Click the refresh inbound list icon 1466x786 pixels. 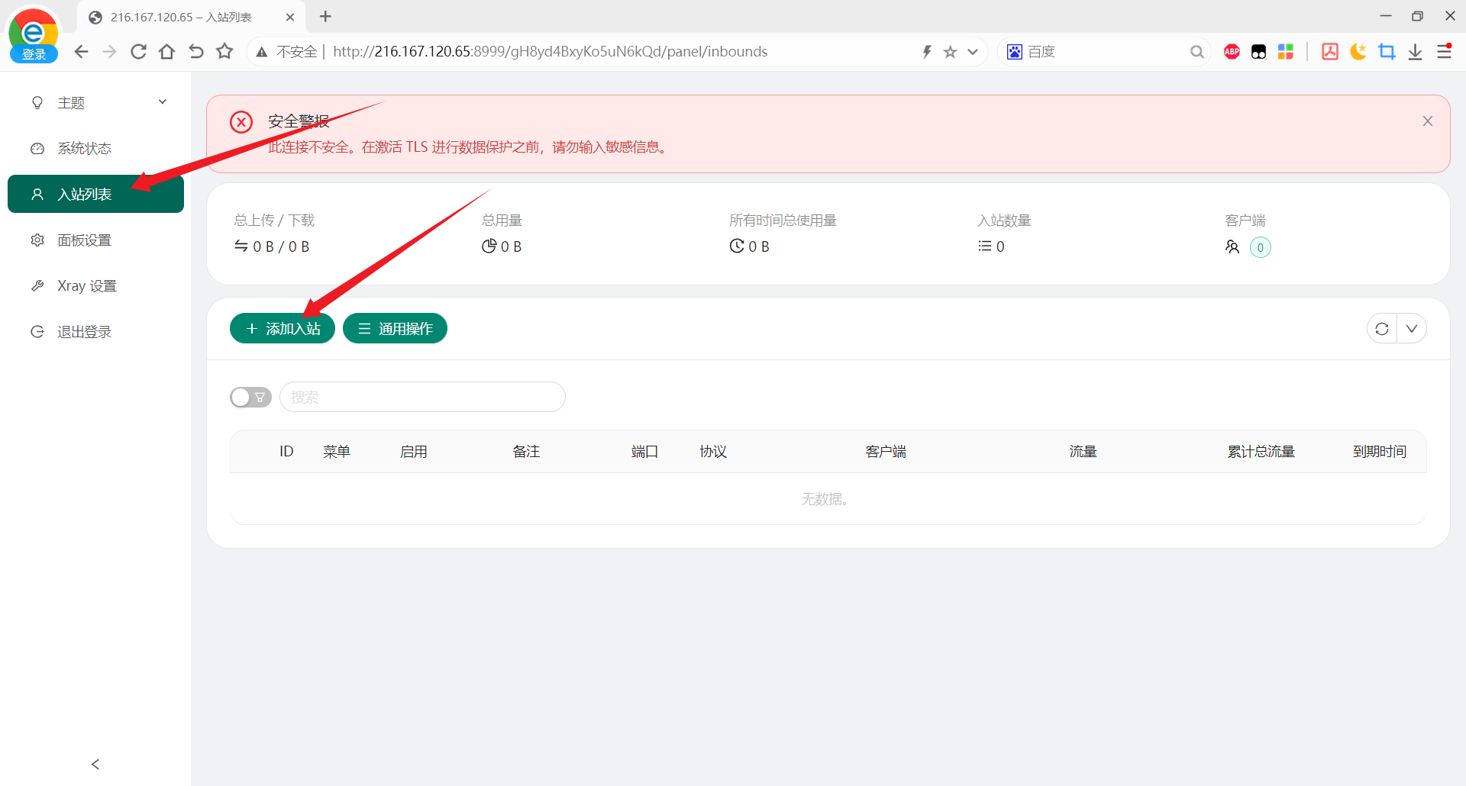[x=1381, y=329]
